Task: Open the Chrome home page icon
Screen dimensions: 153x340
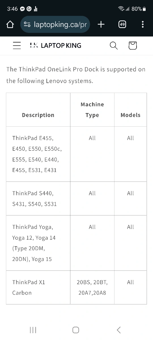Action: coord(10,24)
